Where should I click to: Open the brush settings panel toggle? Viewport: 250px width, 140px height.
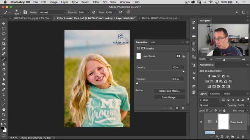pos(25,12)
